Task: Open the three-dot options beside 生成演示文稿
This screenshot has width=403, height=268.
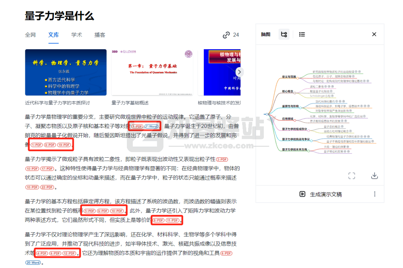Action: click(375, 194)
